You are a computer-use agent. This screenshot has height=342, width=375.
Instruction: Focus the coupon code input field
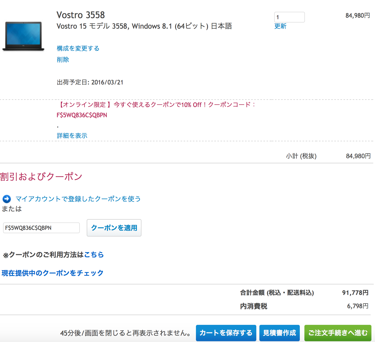(41, 228)
